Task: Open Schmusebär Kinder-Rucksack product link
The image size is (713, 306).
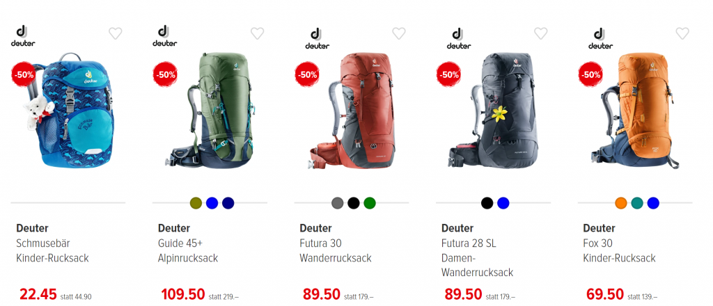Action: click(x=52, y=250)
